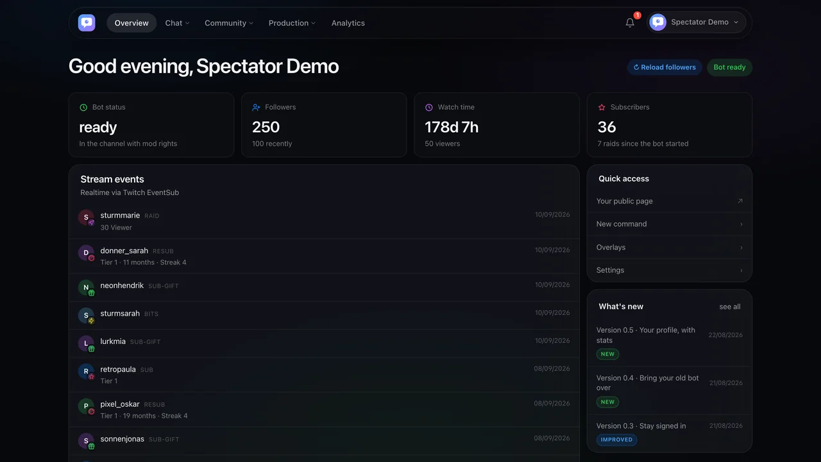Click sturmmarie's avatar in Stream events
821x462 pixels.
click(x=87, y=218)
